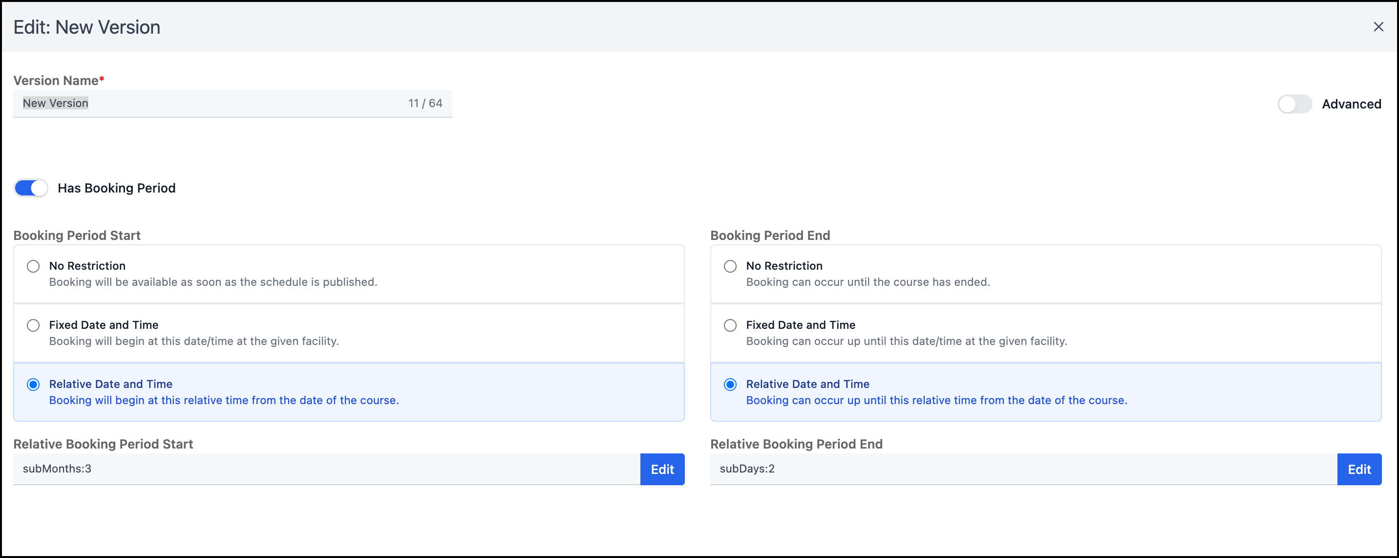1399x558 pixels.
Task: Select Relative Date and Time start radio
Action: point(33,385)
